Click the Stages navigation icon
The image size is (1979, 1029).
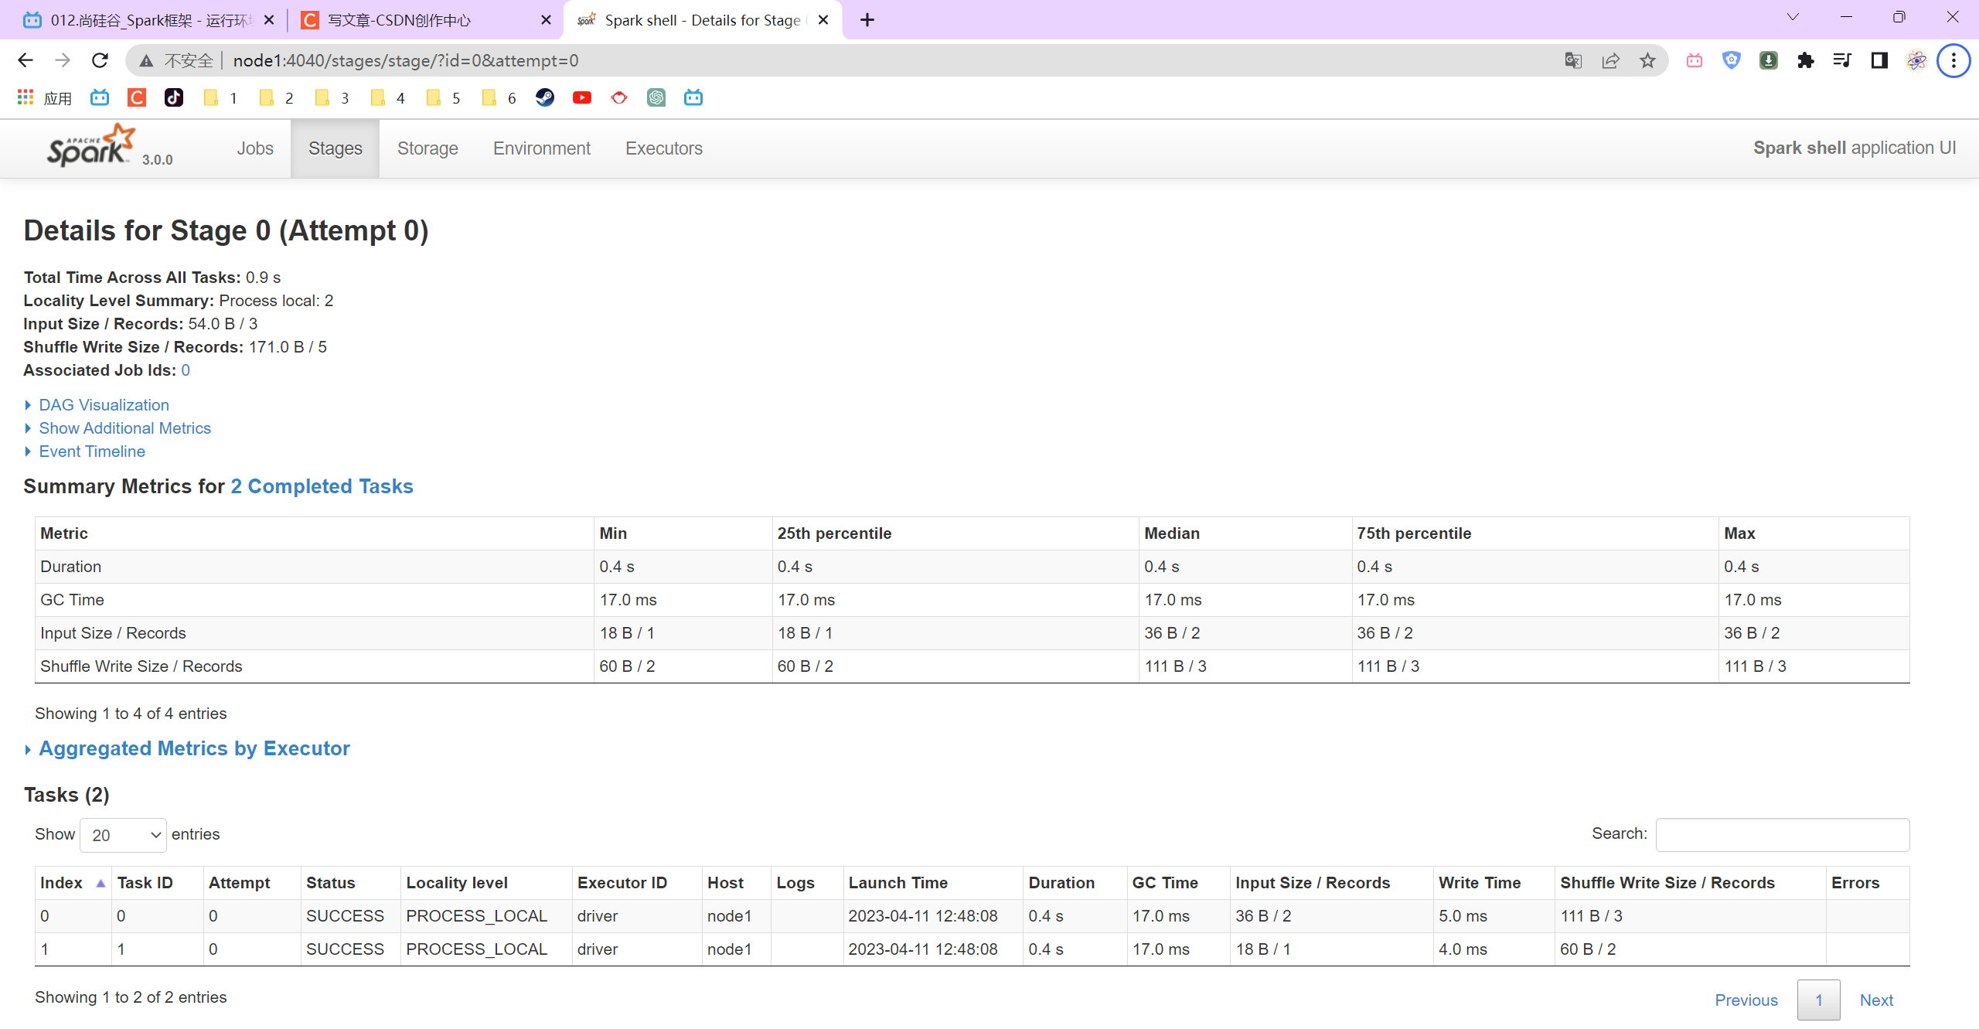tap(334, 148)
